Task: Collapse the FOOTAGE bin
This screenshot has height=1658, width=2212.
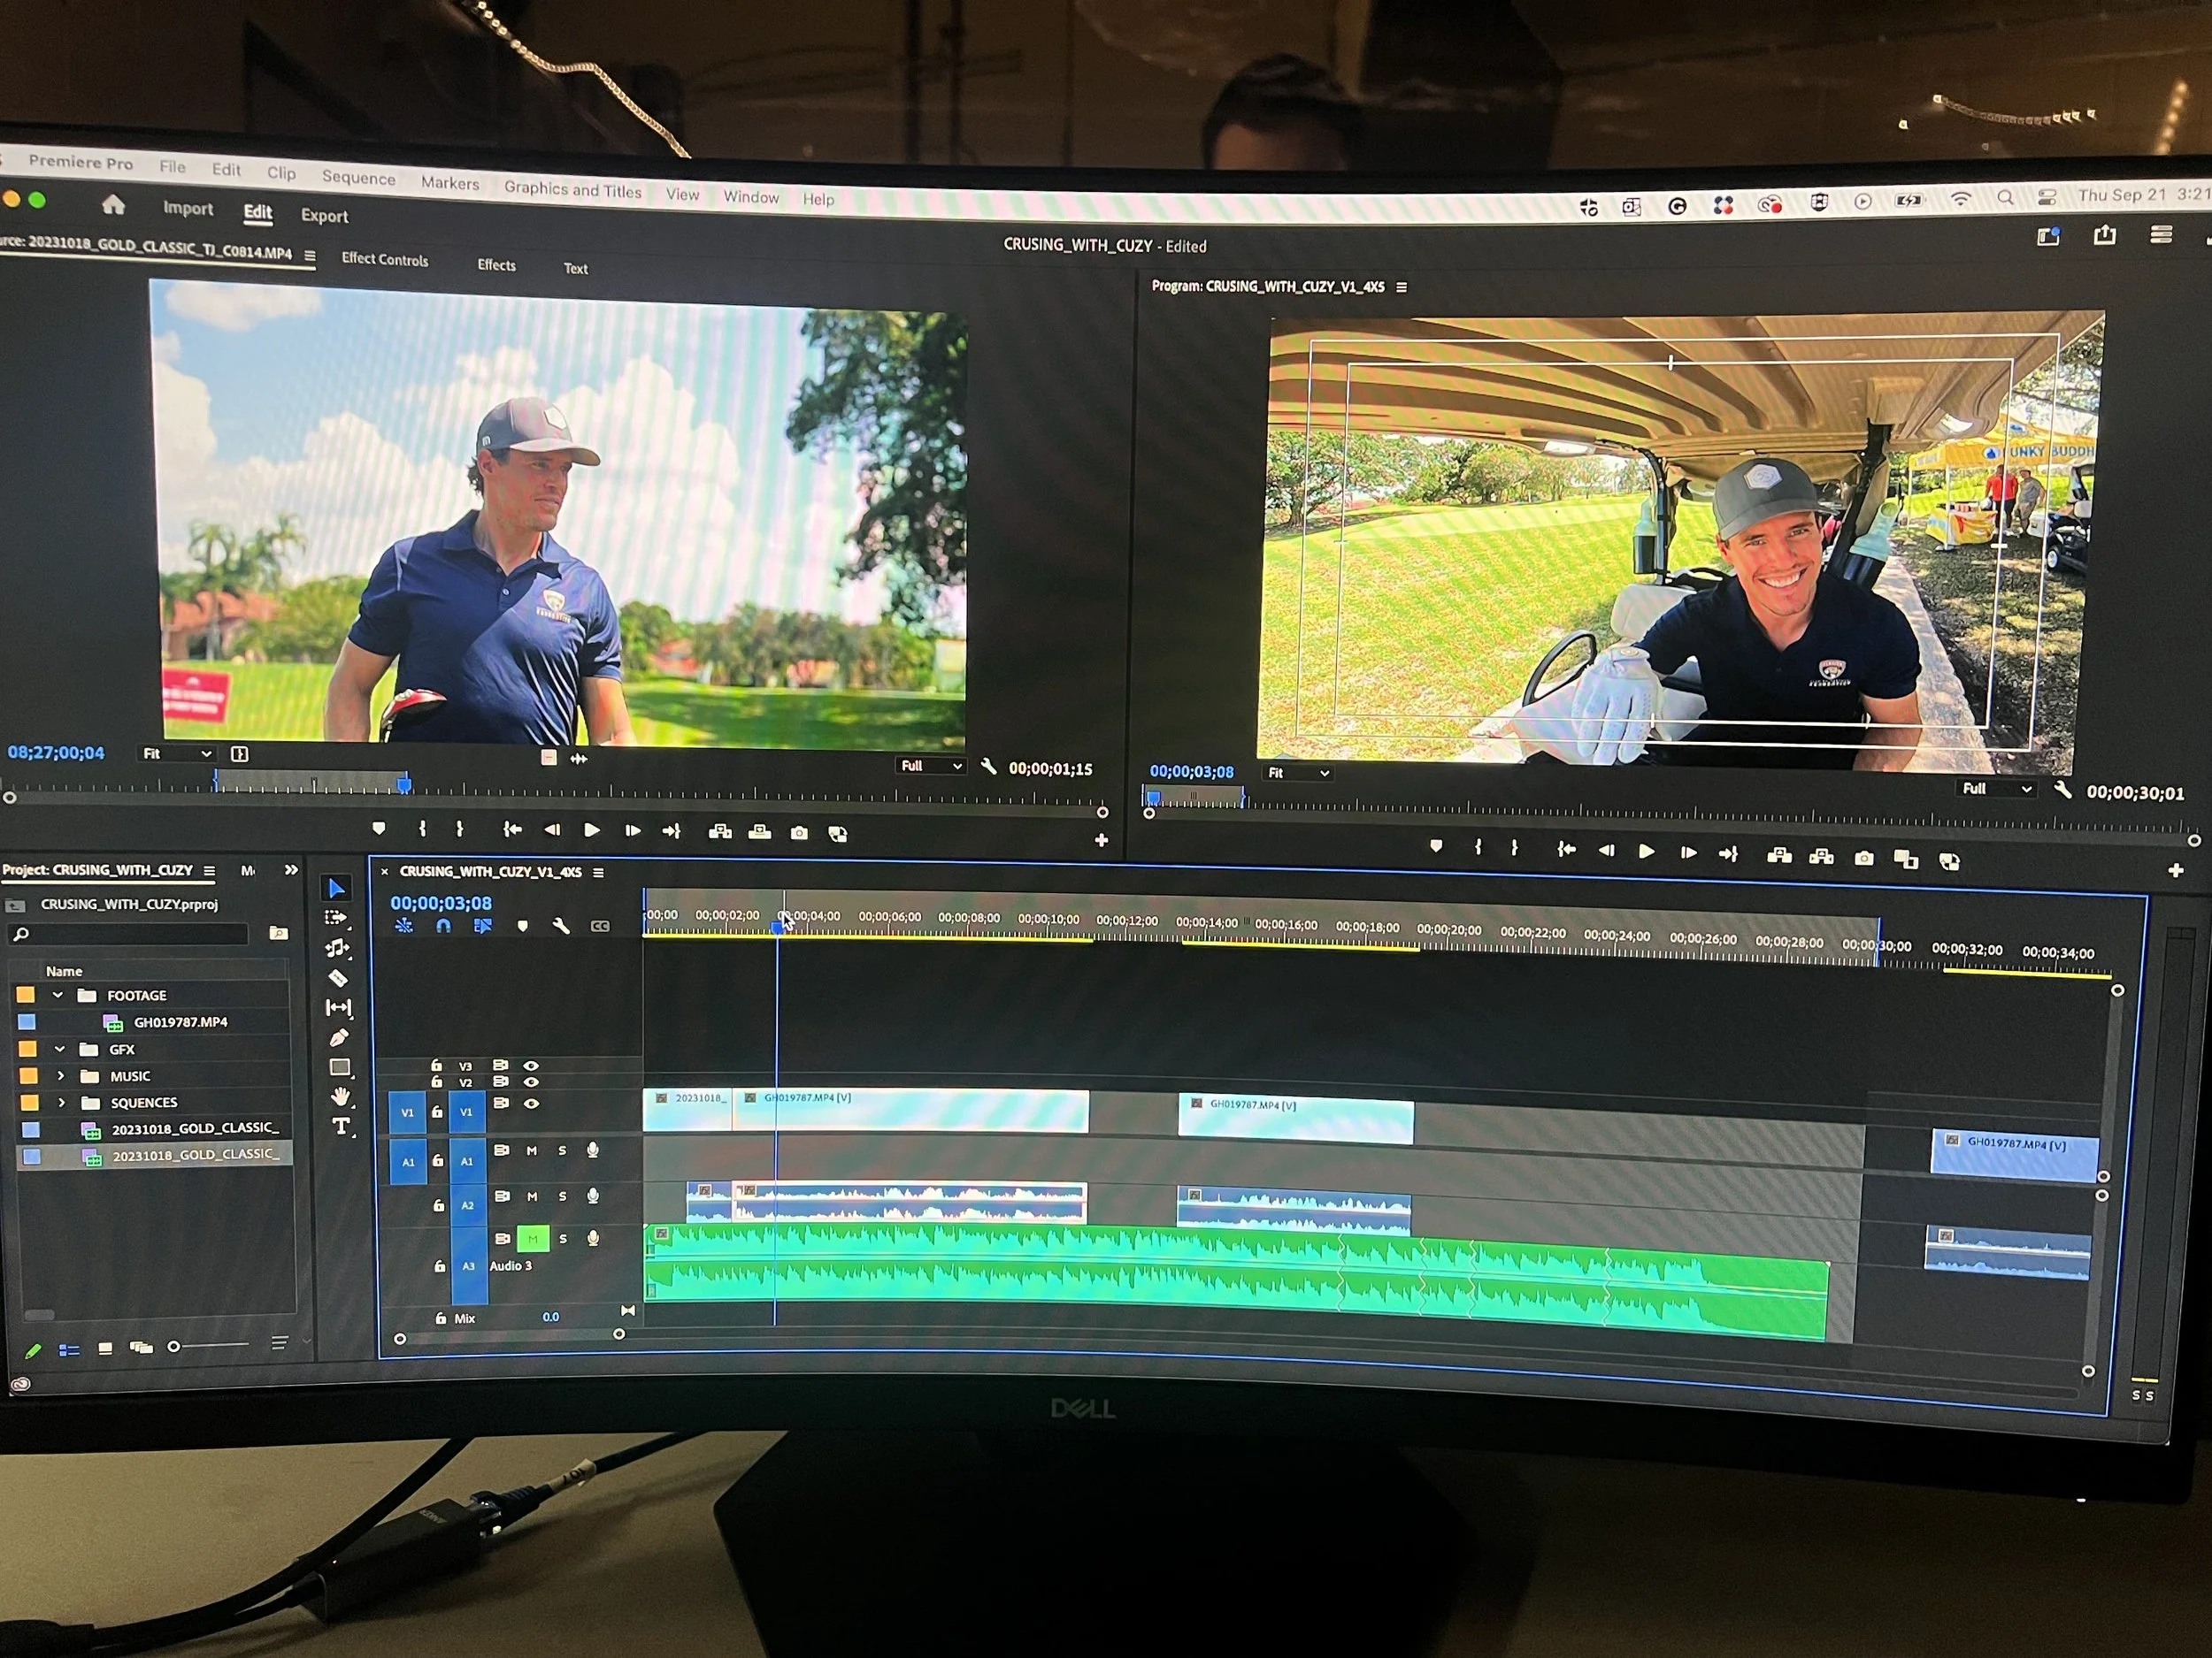Action: [x=58, y=996]
